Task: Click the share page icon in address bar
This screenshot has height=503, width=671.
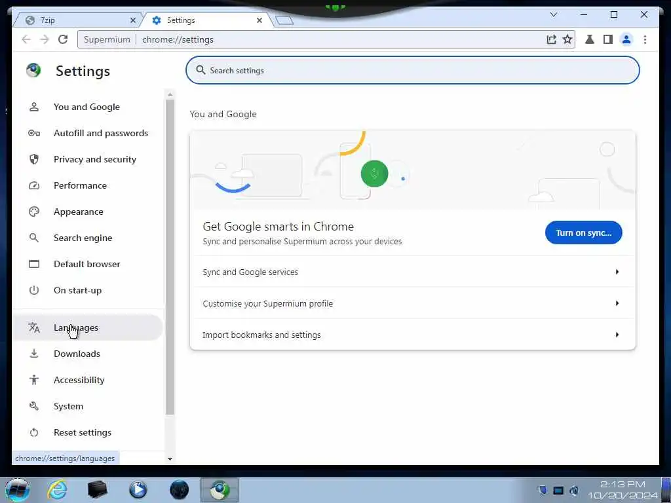Action: [551, 39]
